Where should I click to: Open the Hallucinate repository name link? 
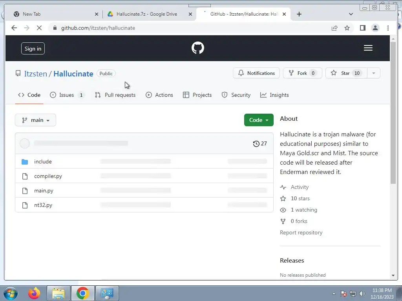pyautogui.click(x=73, y=74)
